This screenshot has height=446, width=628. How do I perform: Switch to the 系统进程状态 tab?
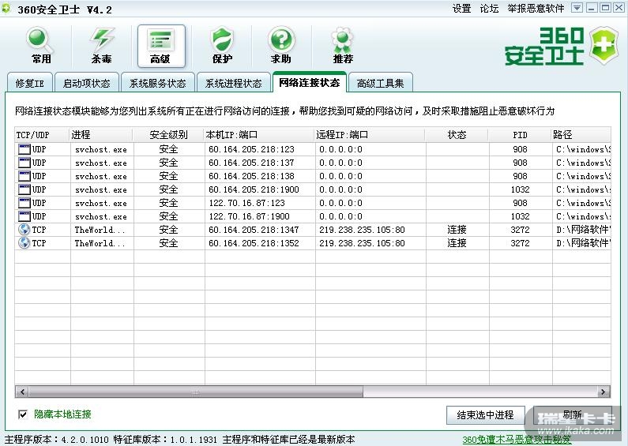coord(234,82)
